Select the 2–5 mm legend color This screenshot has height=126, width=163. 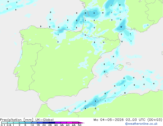coord(22,123)
